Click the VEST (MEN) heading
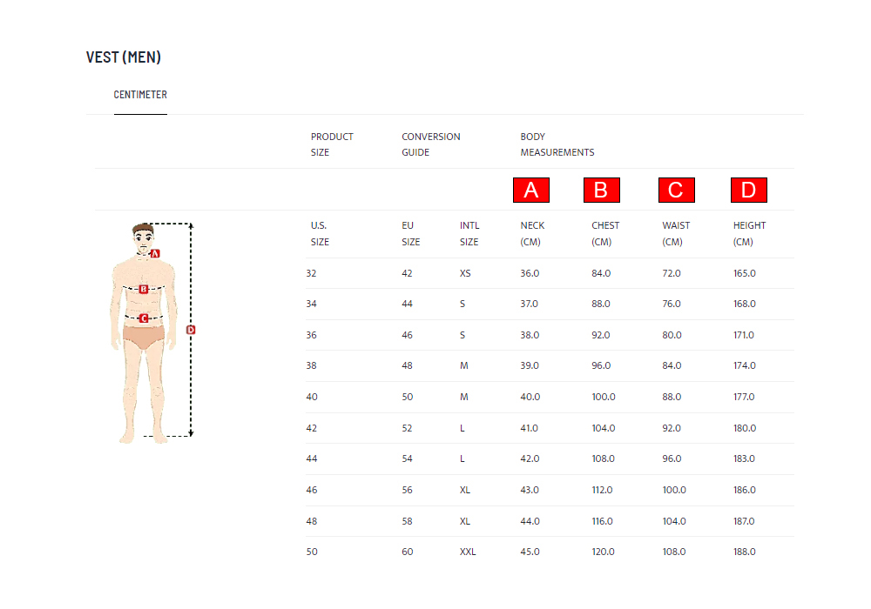The height and width of the screenshot is (609, 871). tap(124, 57)
